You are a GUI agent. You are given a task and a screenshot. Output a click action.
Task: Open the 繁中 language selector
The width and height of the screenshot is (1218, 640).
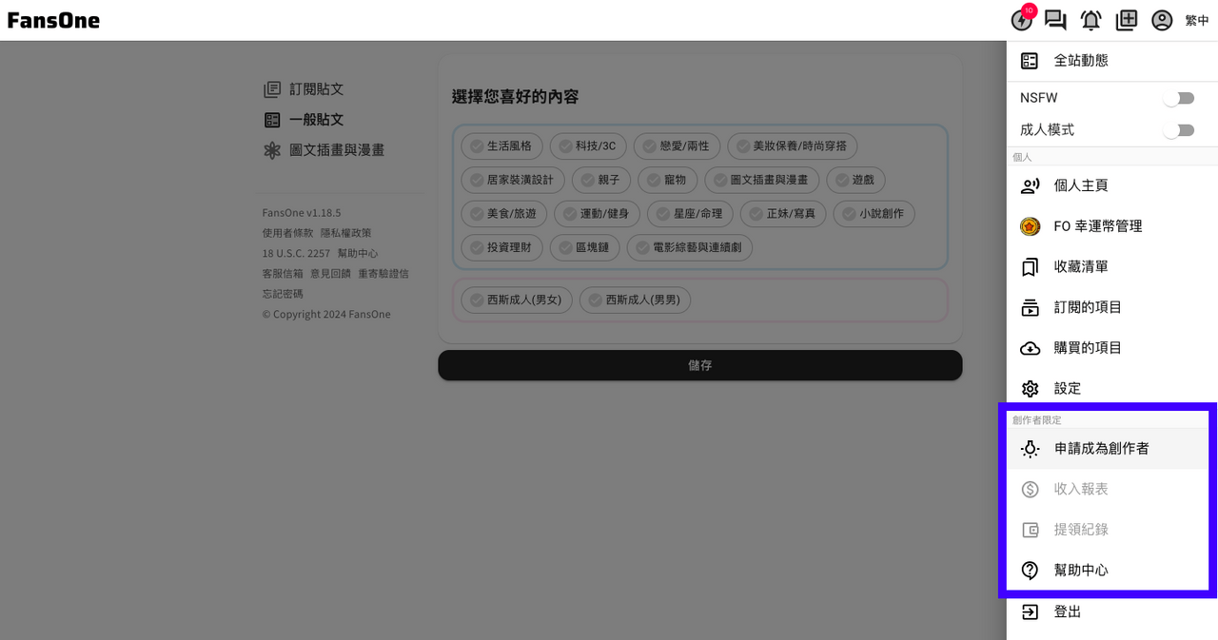tap(1197, 20)
